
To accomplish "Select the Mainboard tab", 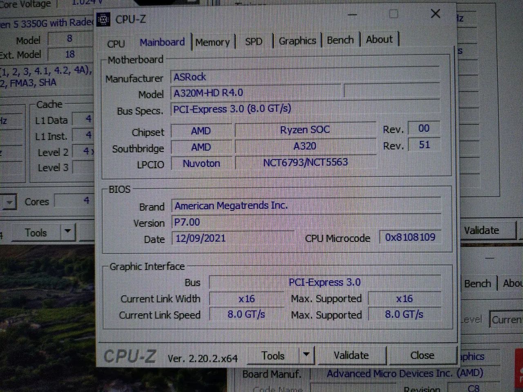I will (x=162, y=42).
